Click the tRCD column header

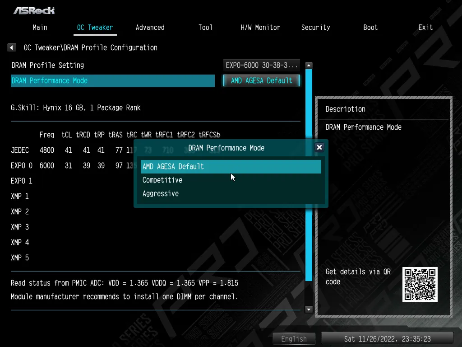coord(83,135)
